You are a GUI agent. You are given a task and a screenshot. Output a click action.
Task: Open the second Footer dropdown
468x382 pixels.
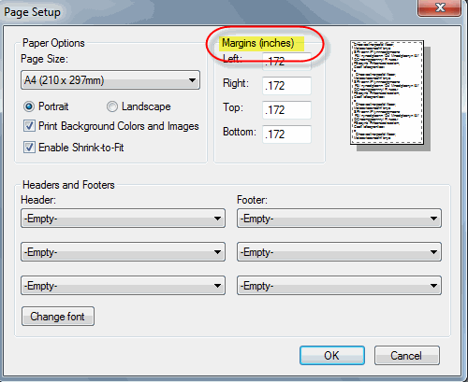[339, 252]
